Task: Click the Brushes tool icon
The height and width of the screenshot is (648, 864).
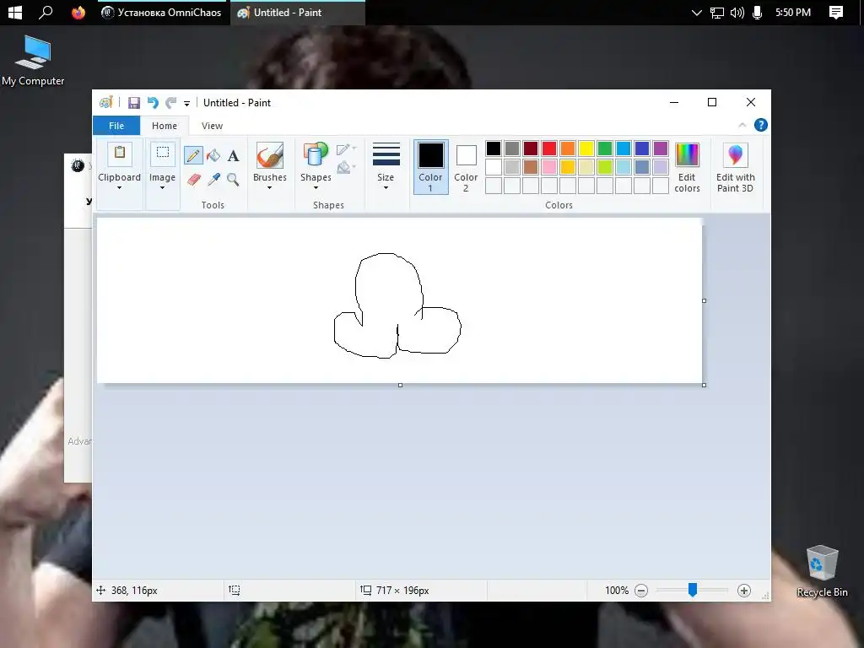Action: pos(270,155)
